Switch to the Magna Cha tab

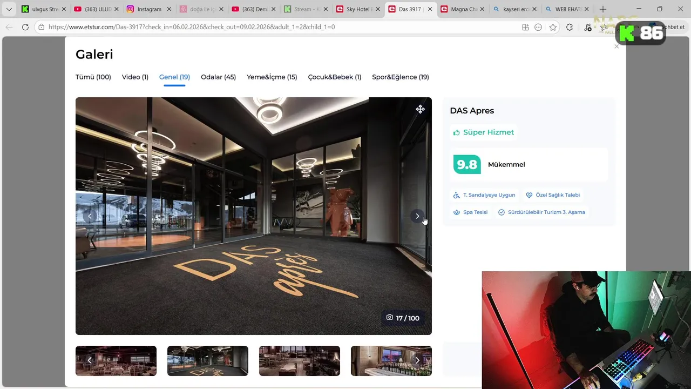click(x=463, y=9)
